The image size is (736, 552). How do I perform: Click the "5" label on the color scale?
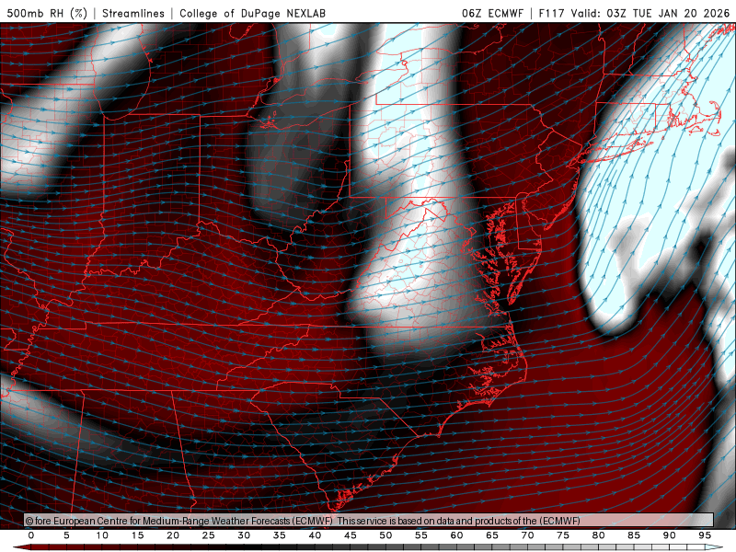pyautogui.click(x=66, y=535)
